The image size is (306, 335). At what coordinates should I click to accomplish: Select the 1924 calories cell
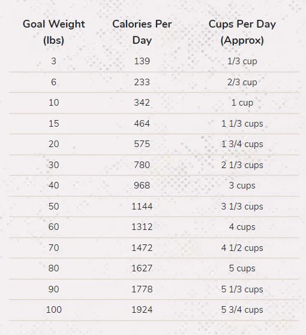pos(142,310)
